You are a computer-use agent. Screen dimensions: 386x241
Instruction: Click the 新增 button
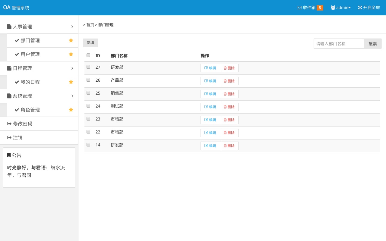[x=90, y=43]
